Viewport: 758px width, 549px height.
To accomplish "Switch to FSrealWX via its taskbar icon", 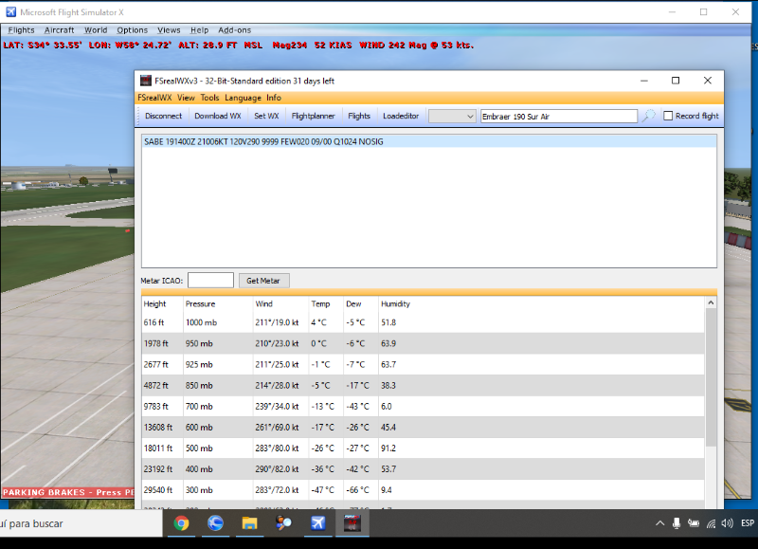I will (x=352, y=523).
